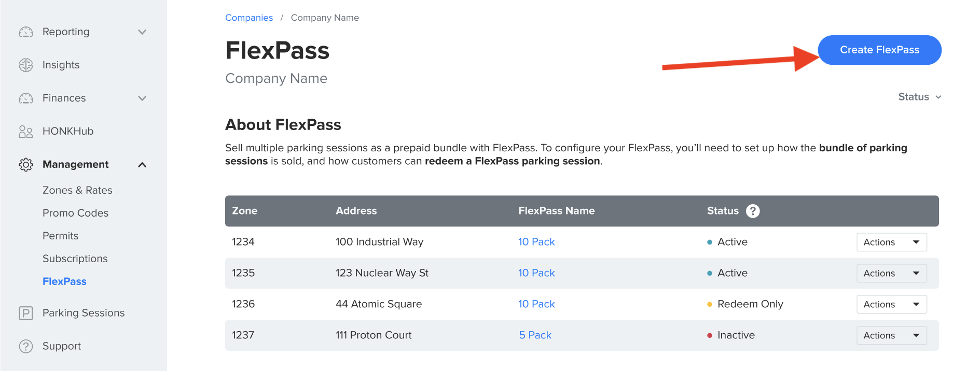
Task: Select Subscriptions in the sidebar
Action: pyautogui.click(x=75, y=259)
